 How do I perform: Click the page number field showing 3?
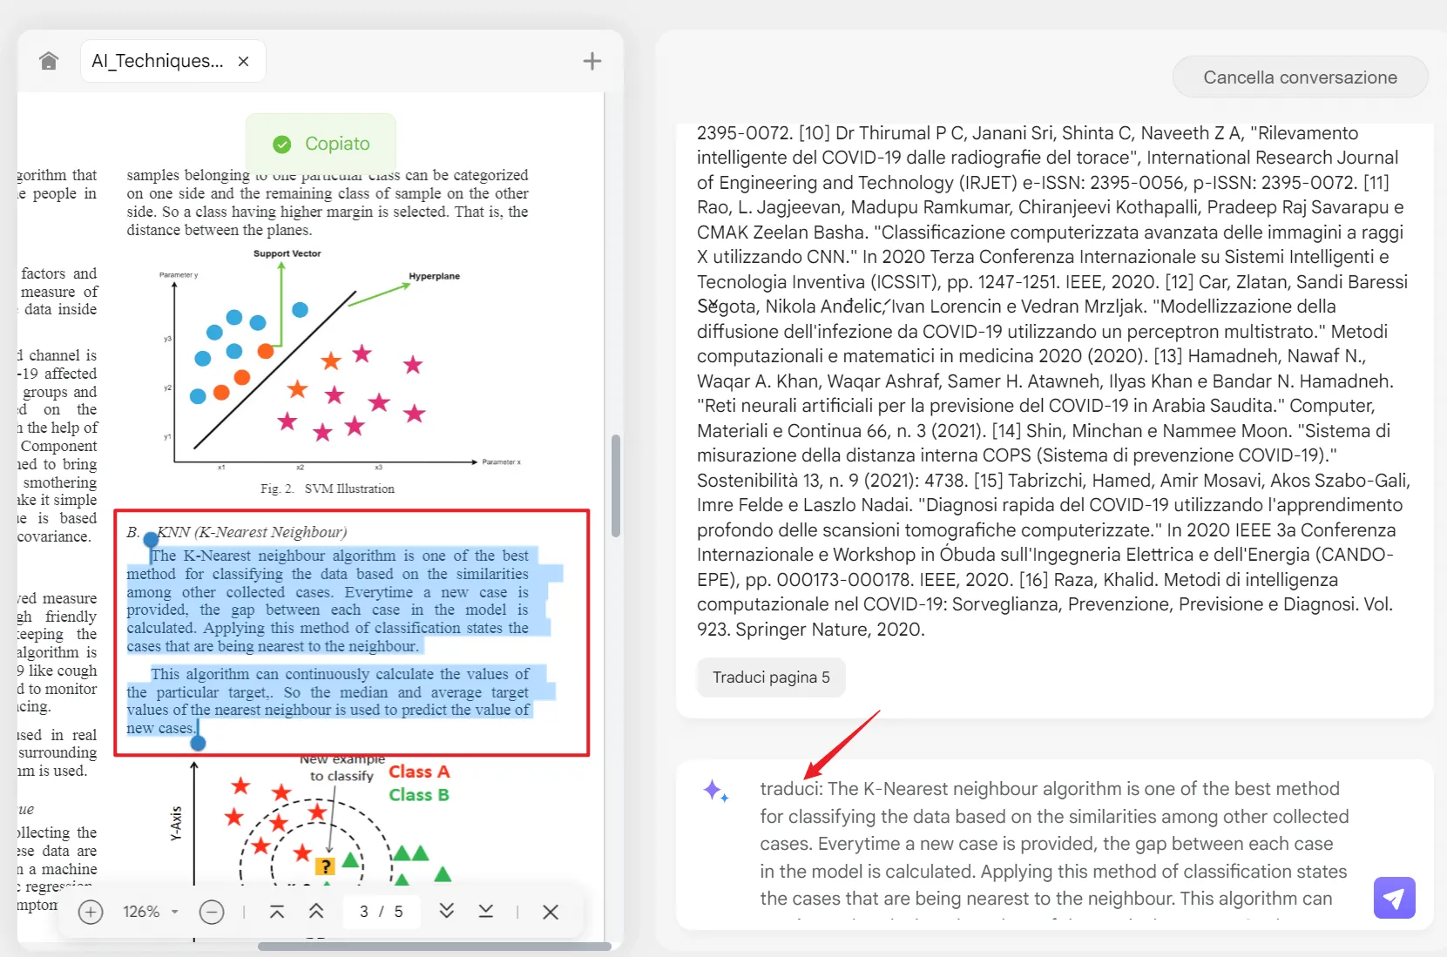point(364,912)
